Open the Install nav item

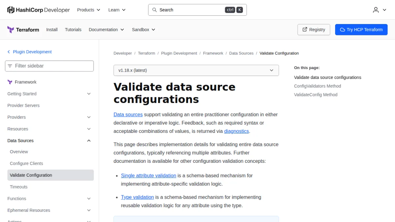coord(52,30)
